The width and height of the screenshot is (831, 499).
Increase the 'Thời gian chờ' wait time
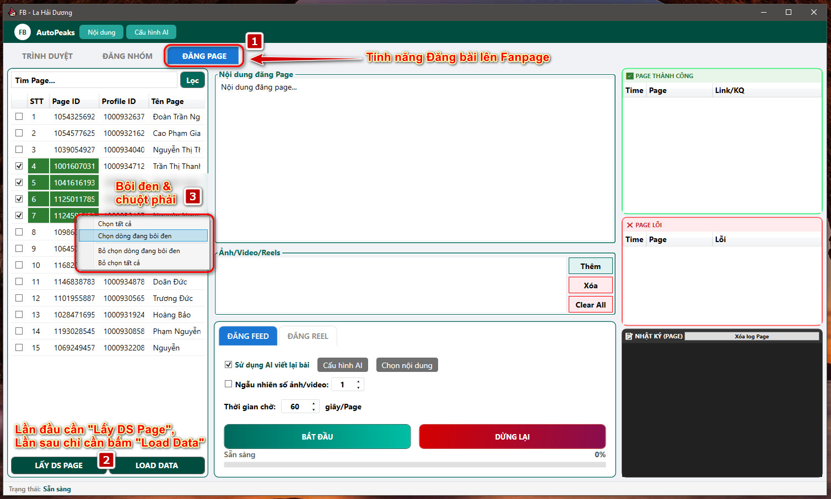(x=314, y=404)
